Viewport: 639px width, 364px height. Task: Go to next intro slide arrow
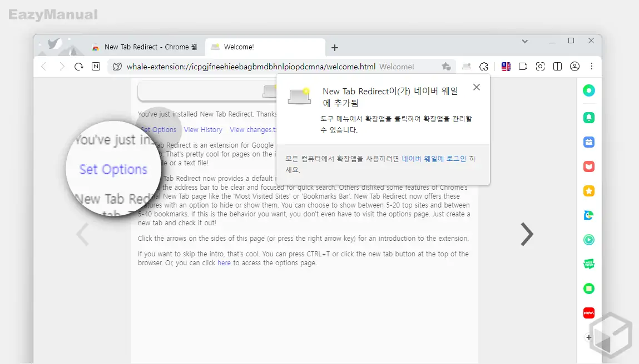pyautogui.click(x=527, y=234)
